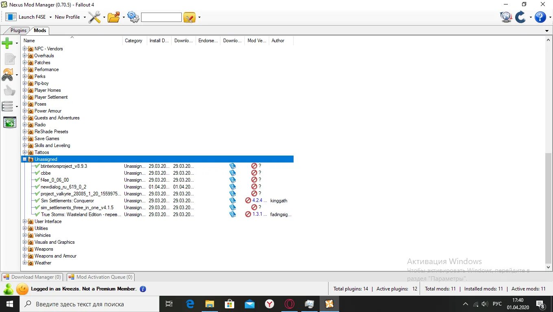This screenshot has width=553, height=312.
Task: Click red no-entry icon for Sim Settlements: Conqueror
Action: coord(248,201)
